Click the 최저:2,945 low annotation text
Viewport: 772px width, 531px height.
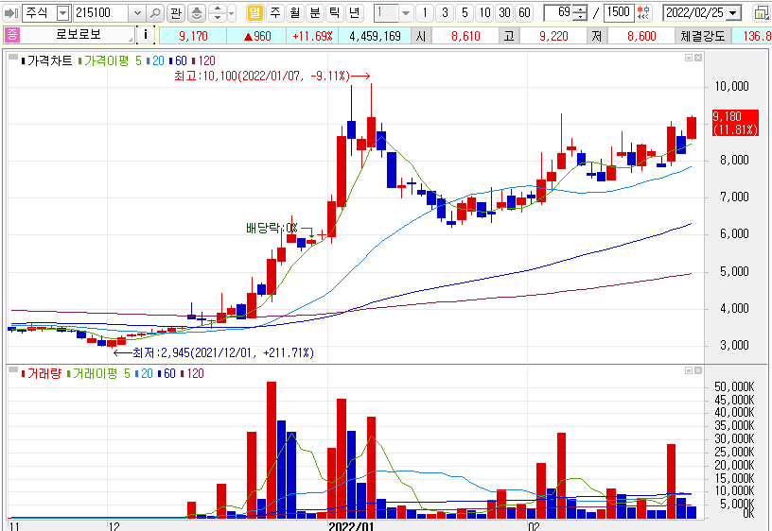(223, 352)
